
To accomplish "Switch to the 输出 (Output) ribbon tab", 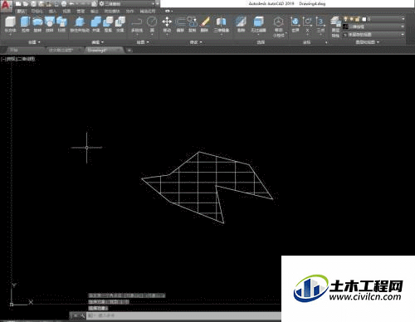I will [x=95, y=11].
